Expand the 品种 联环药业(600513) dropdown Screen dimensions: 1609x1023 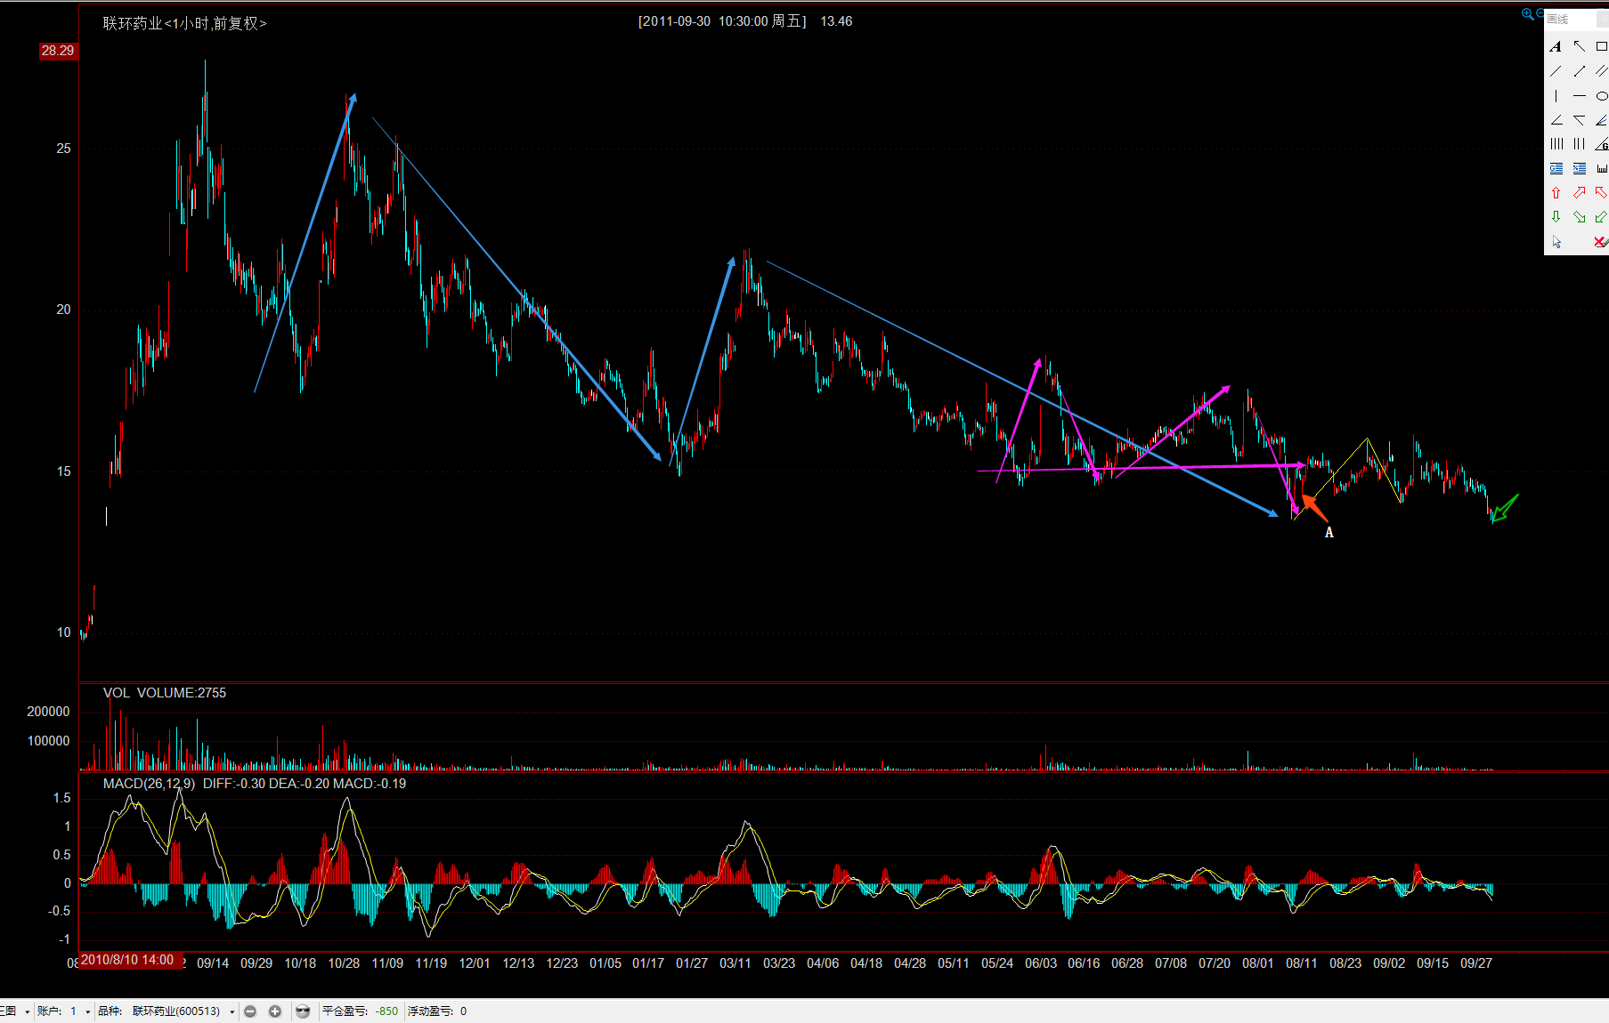click(x=232, y=1011)
